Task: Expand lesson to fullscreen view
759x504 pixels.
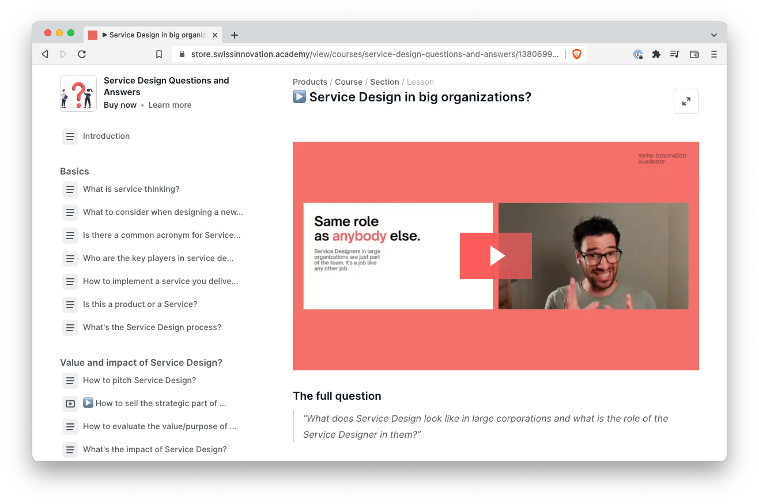Action: click(686, 101)
